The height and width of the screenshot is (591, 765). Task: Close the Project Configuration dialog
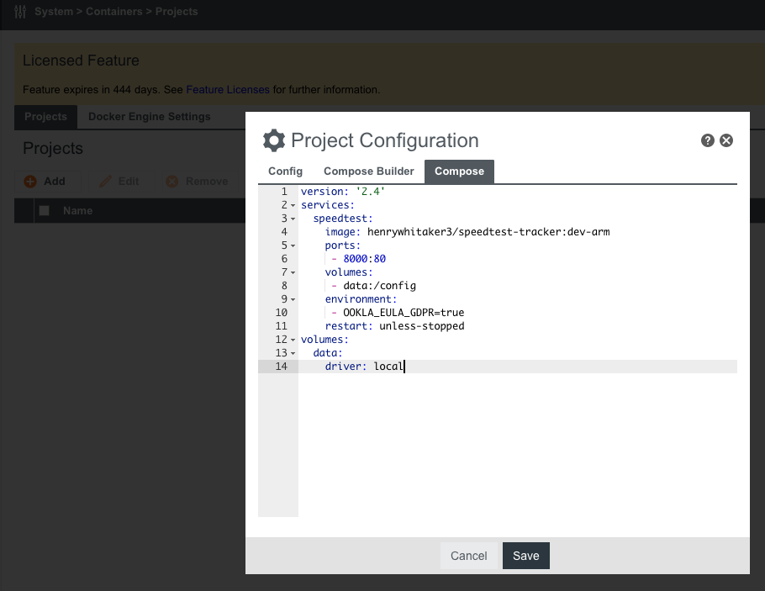pyautogui.click(x=726, y=140)
